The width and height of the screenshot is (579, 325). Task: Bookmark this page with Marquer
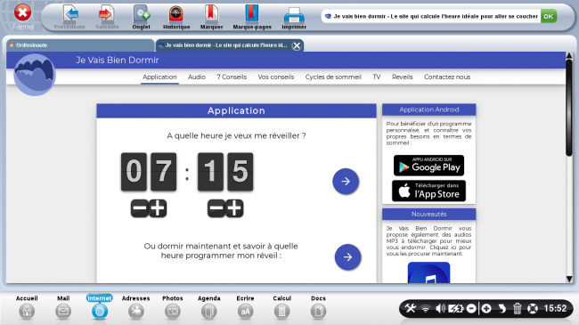(211, 17)
